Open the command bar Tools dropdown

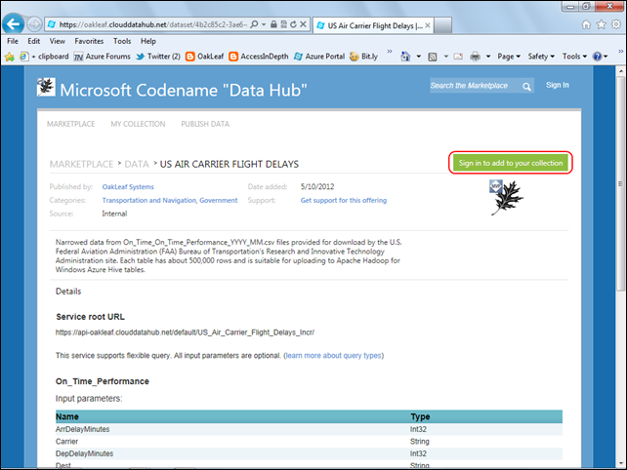point(574,57)
